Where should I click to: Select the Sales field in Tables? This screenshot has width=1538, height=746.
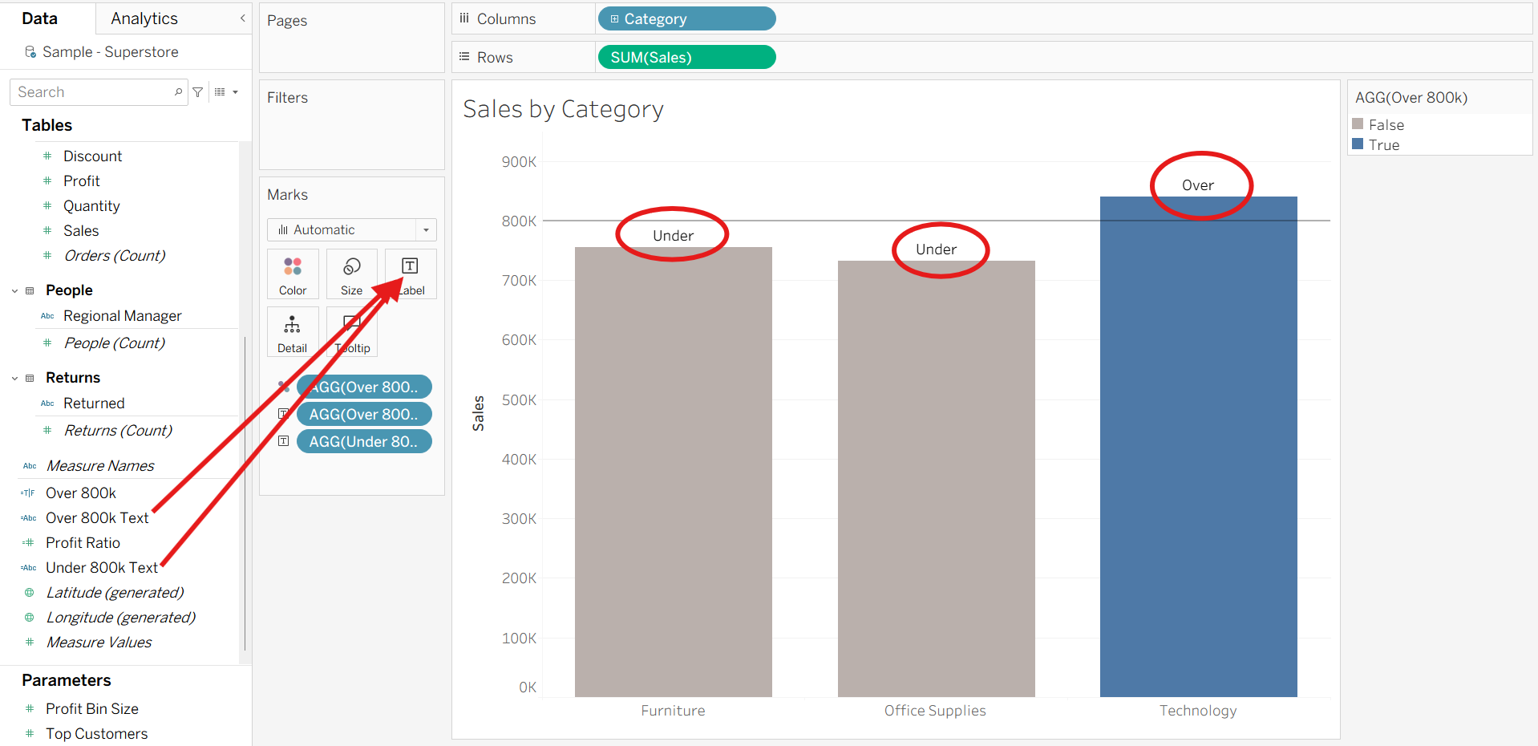pos(81,231)
